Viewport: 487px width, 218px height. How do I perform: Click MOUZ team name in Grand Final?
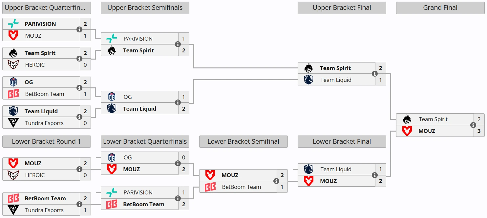click(427, 131)
